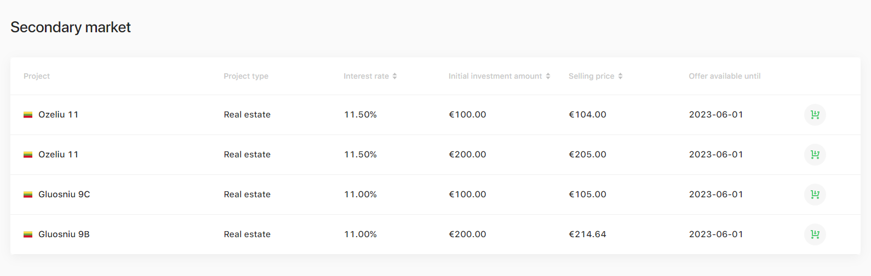Sort the table by Selling price arrows

(620, 76)
